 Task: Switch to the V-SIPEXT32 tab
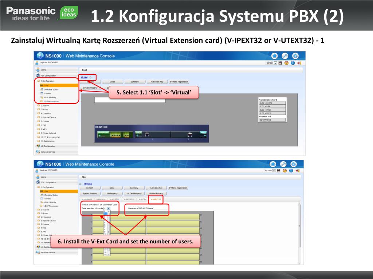129,199
